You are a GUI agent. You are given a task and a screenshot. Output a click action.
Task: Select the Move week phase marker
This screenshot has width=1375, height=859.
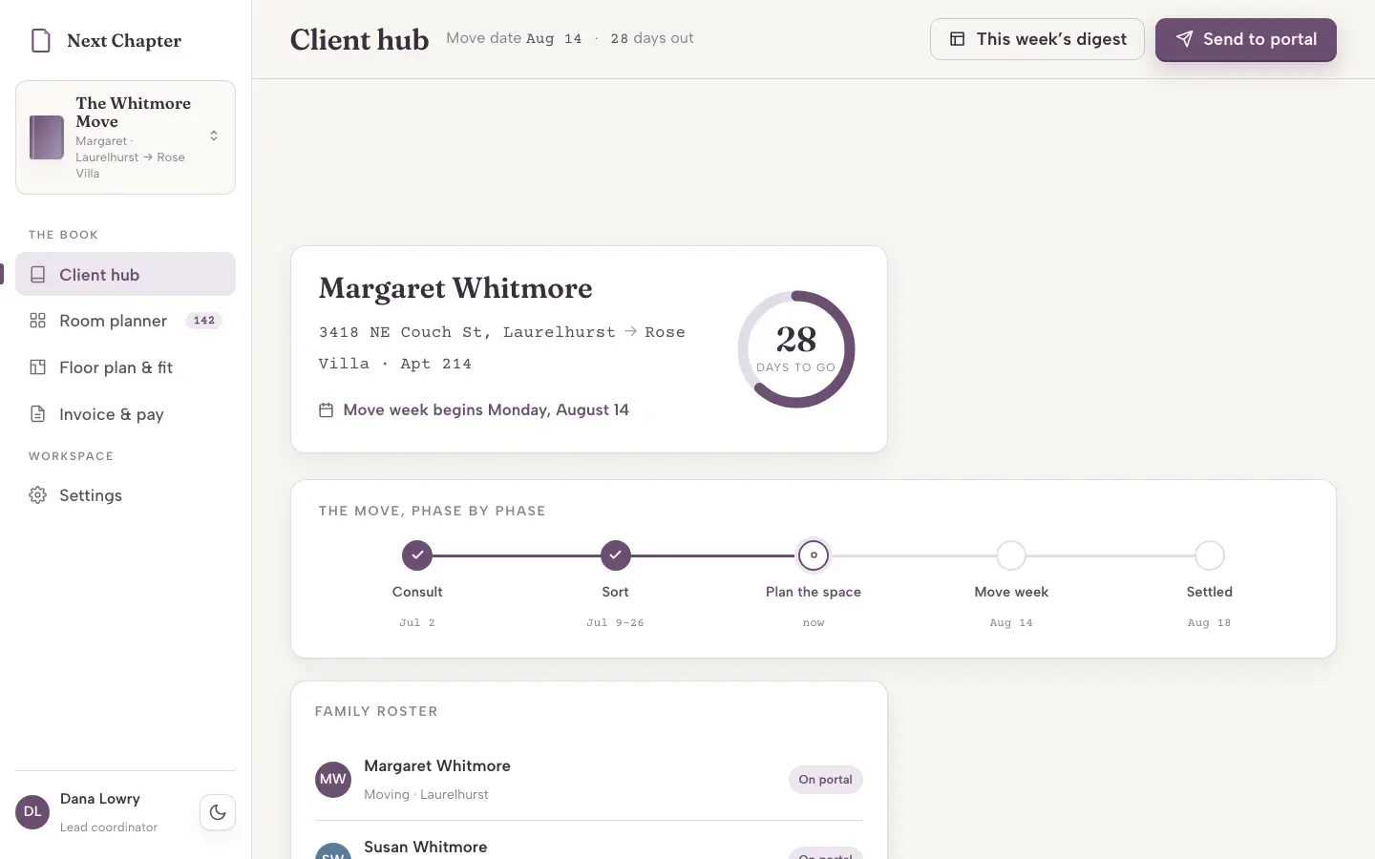[x=1011, y=555]
